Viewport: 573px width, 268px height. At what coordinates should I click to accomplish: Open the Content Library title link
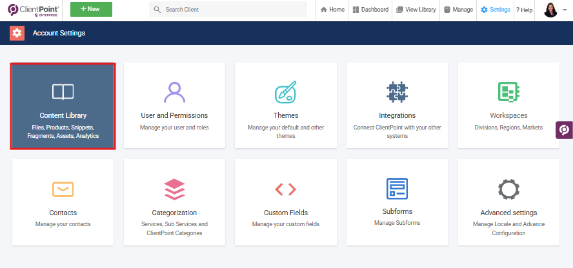[63, 115]
